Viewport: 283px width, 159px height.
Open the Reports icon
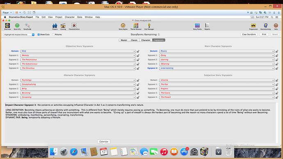[207, 26]
